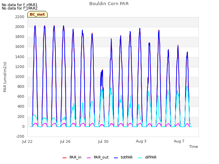This screenshot has height=164, width=219.
Task: Click the Jul 26 x-axis tick label
Action: pyautogui.click(x=65, y=141)
